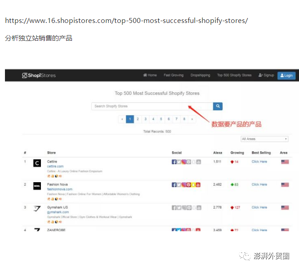299x269 pixels.
Task: Open Fashion Nova's Instagram icon
Action: coord(183,185)
